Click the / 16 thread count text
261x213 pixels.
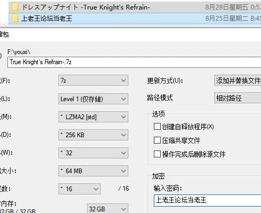[x=124, y=189]
